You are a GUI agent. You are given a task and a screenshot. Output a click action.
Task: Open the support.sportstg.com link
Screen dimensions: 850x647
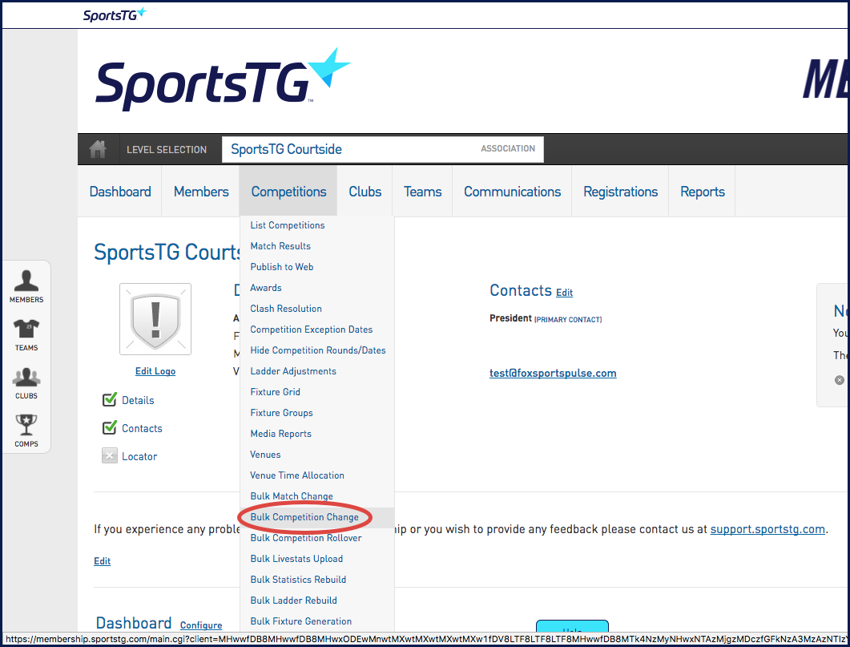(767, 529)
